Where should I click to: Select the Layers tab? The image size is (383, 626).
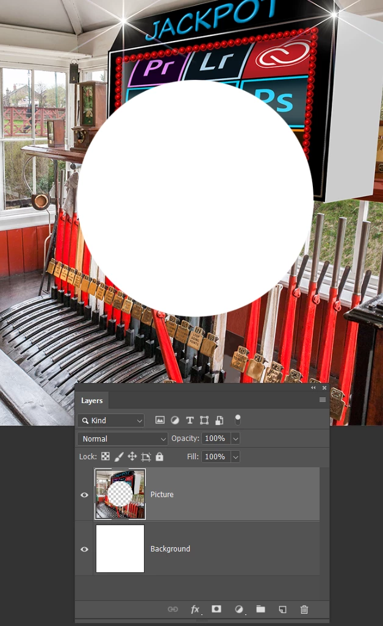click(91, 401)
